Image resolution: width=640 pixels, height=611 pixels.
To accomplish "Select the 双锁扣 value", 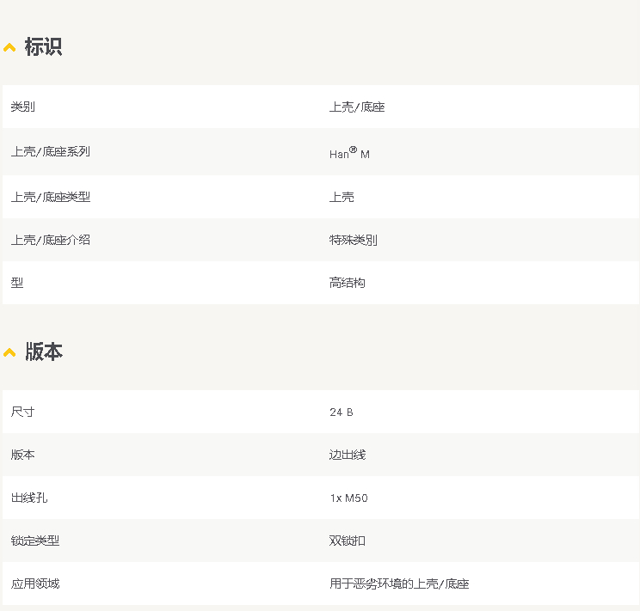I will pyautogui.click(x=348, y=541).
